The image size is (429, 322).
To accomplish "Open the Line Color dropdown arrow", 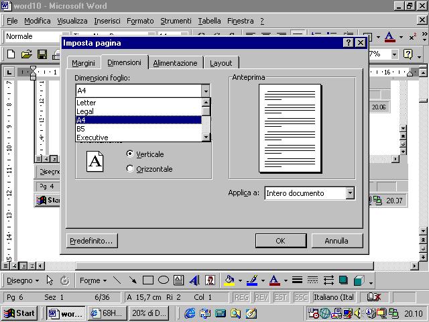I will click(x=263, y=280).
